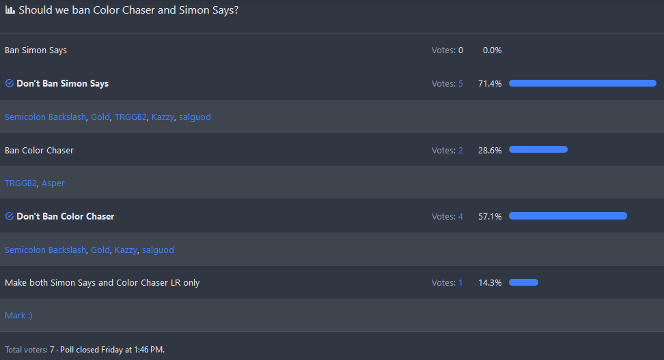Image resolution: width=664 pixels, height=360 pixels.
Task: Click the 71.4% result bar for Don't Ban Simon Says
Action: coord(582,83)
